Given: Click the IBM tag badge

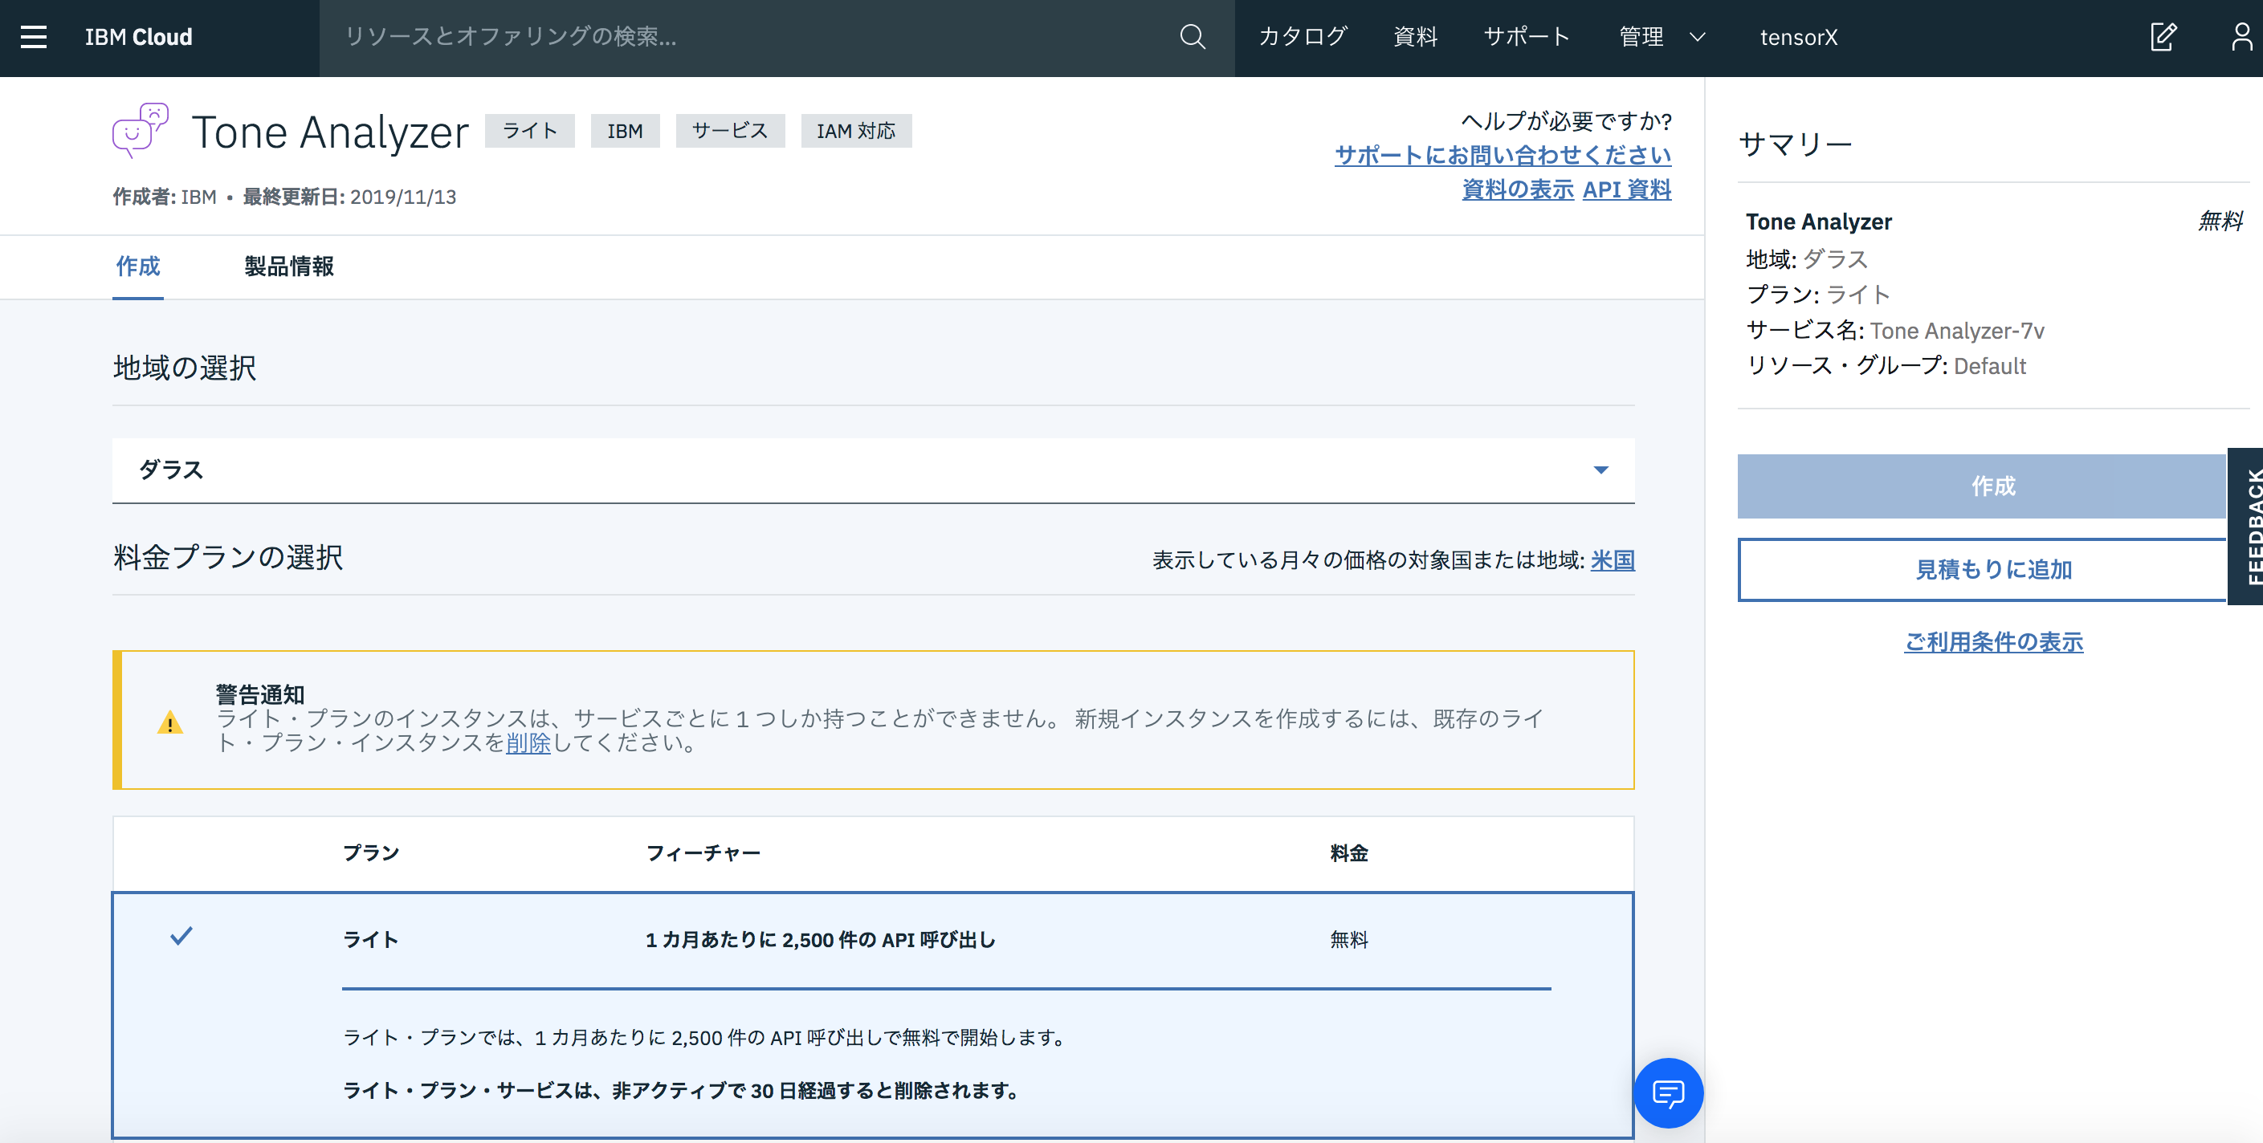Looking at the screenshot, I should (625, 131).
